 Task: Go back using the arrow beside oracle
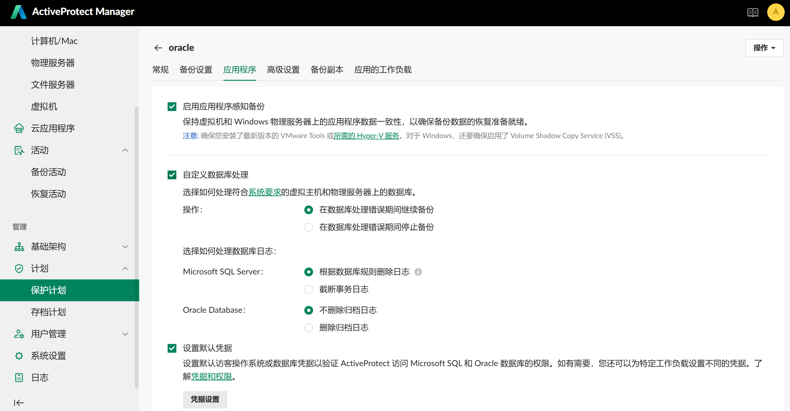point(158,48)
